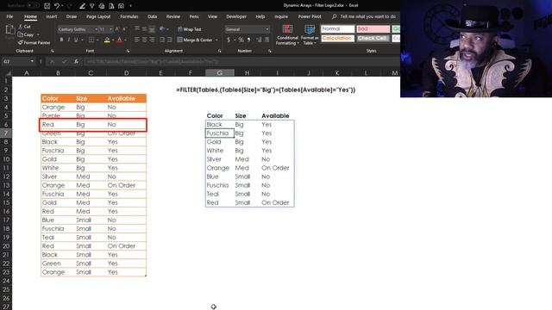The image size is (552, 310).
Task: Click the Tell me search magnifier
Action: [334, 16]
